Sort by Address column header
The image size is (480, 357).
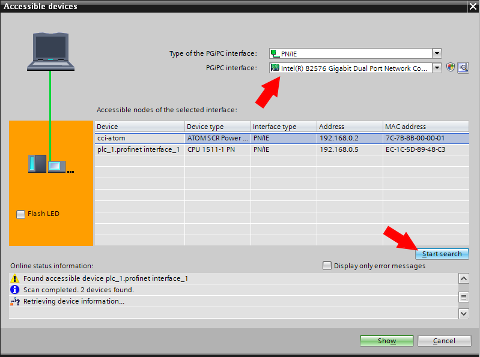pos(350,127)
